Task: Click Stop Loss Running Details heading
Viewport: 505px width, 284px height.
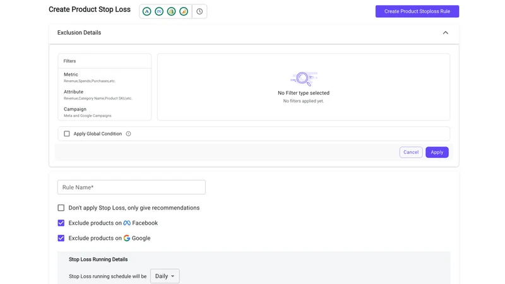Action: coord(98,259)
